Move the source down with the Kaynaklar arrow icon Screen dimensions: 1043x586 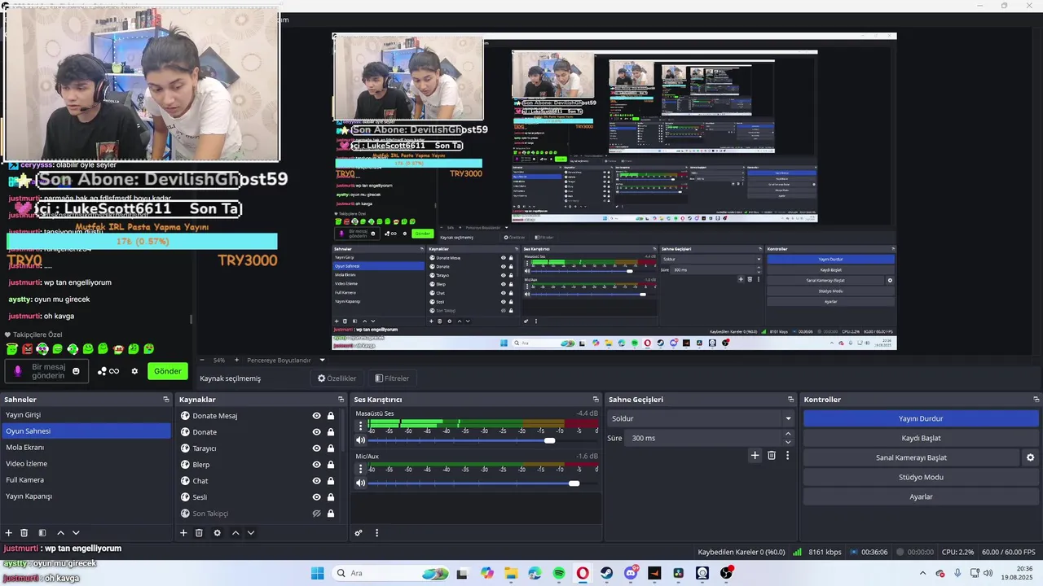(251, 533)
